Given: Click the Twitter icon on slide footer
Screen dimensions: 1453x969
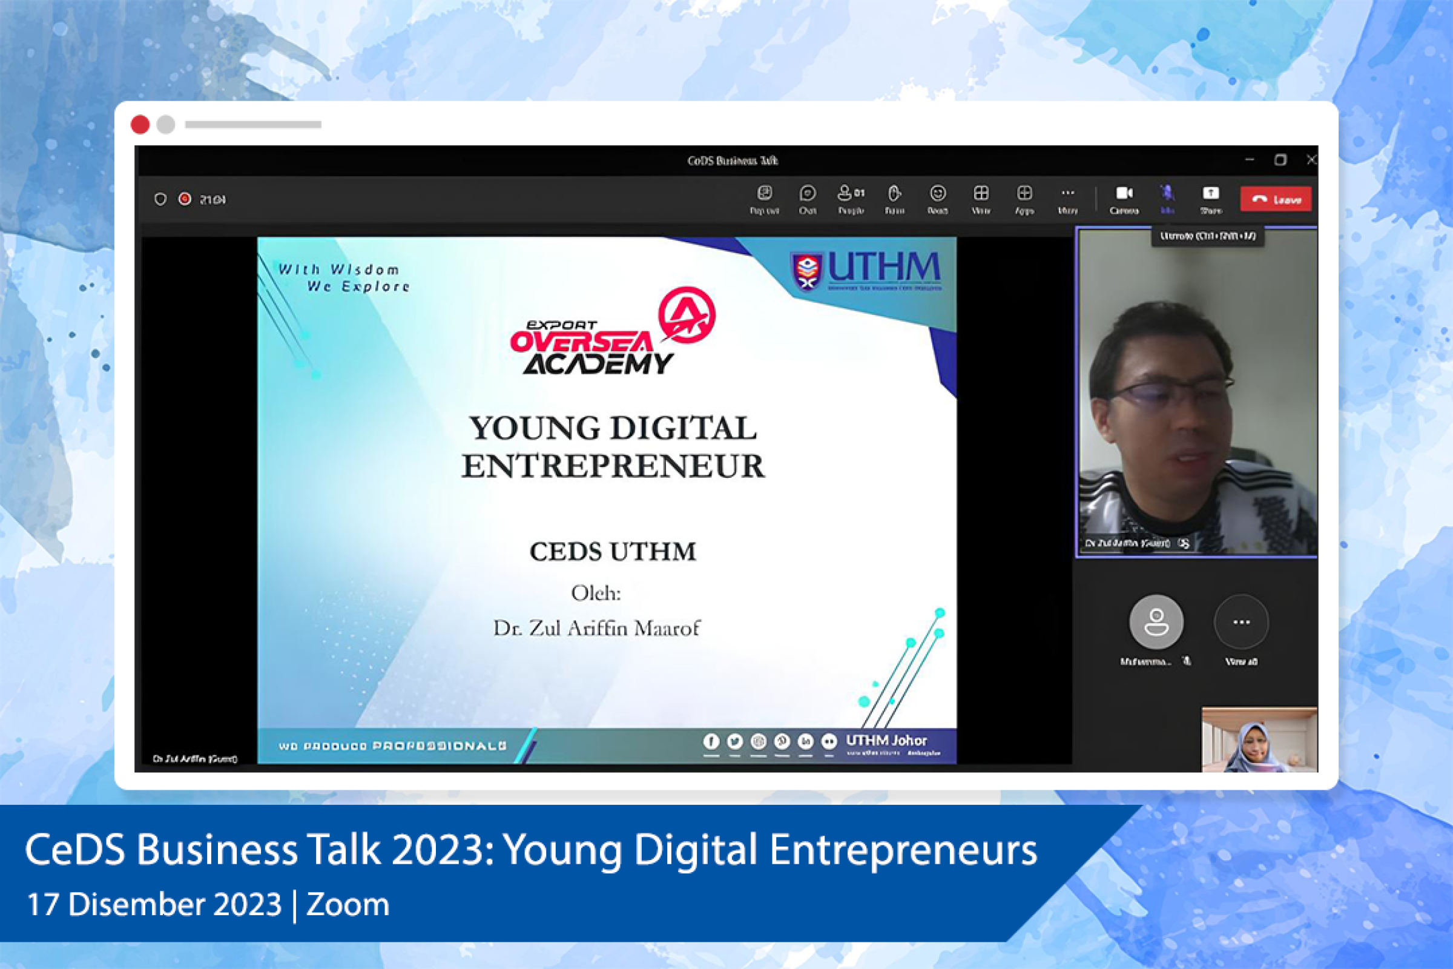Looking at the screenshot, I should coord(734,741).
